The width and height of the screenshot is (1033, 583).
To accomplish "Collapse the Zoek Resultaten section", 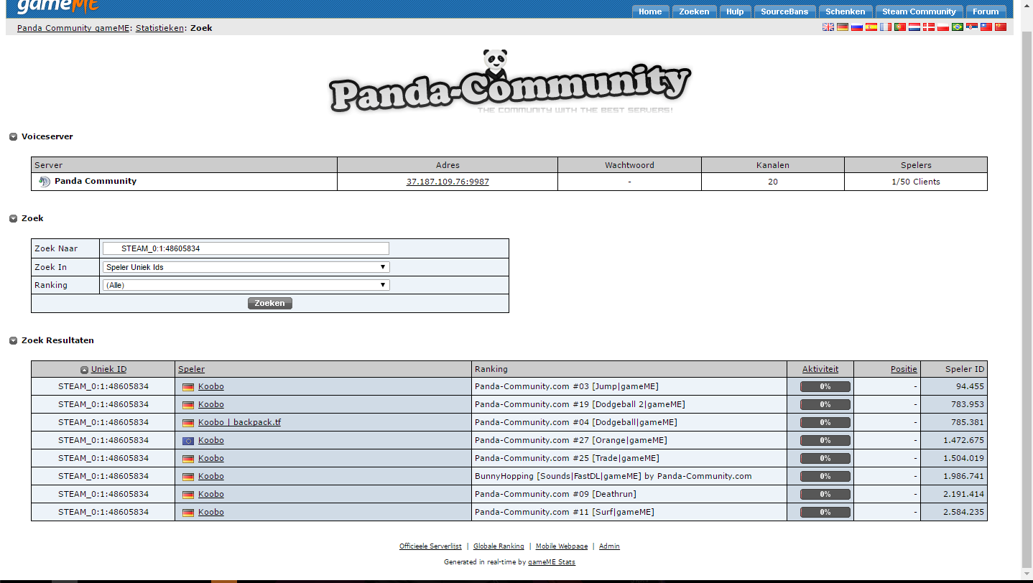I will point(13,340).
